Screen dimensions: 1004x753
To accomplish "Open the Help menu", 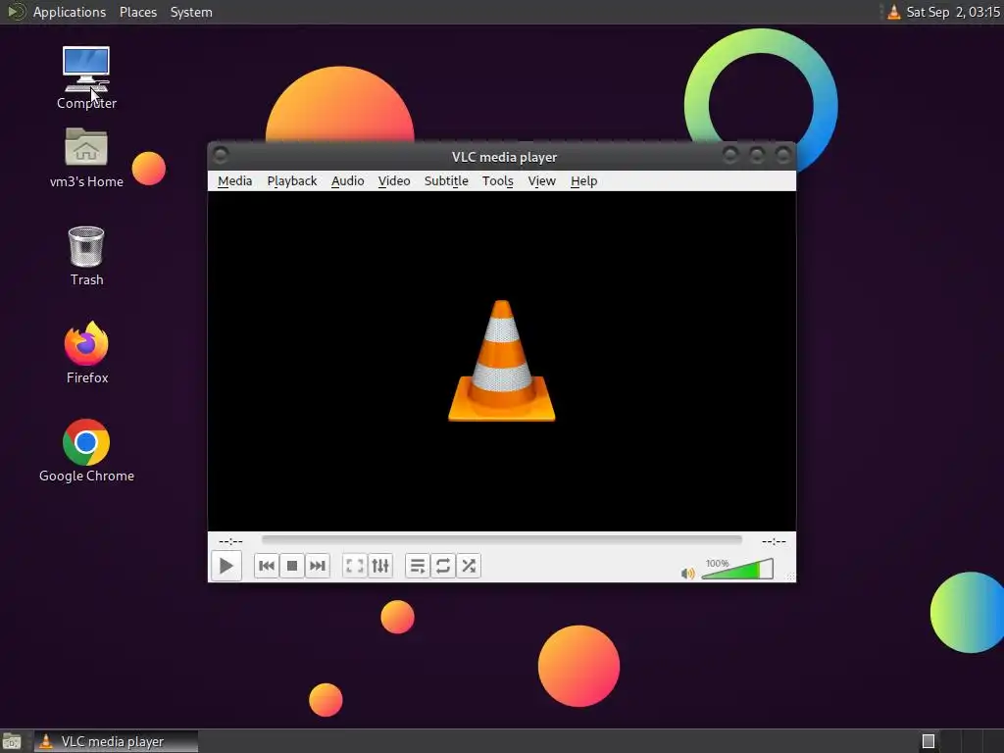I will [x=584, y=181].
